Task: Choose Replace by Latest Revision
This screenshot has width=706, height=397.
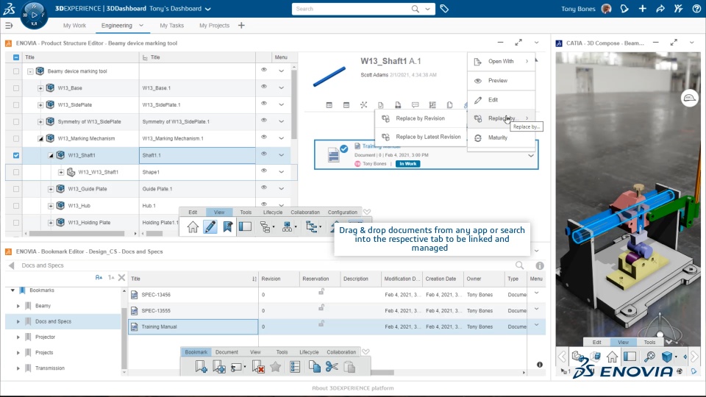Action: (420, 137)
